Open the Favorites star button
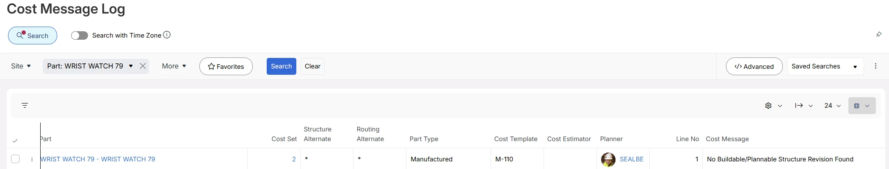889x169 pixels. 226,66
